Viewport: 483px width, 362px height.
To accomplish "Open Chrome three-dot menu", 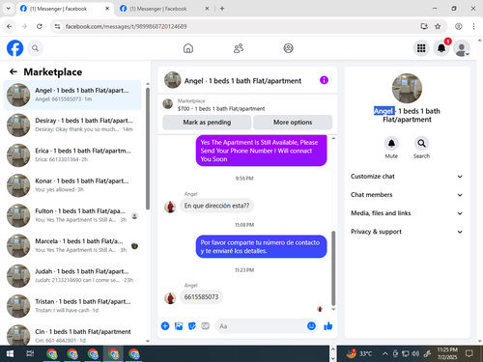I will click(473, 26).
